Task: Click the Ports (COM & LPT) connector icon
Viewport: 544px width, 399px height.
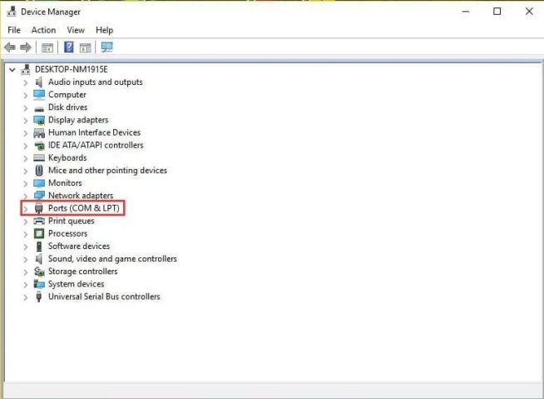Action: pos(39,208)
